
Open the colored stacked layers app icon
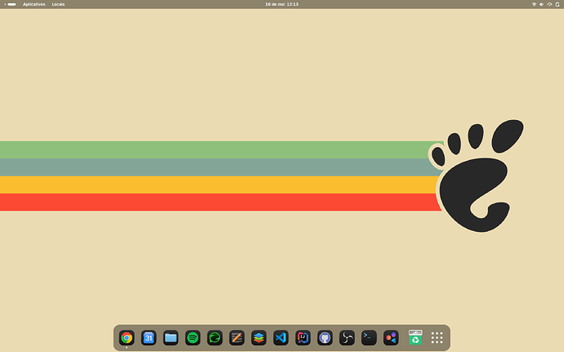[258, 337]
